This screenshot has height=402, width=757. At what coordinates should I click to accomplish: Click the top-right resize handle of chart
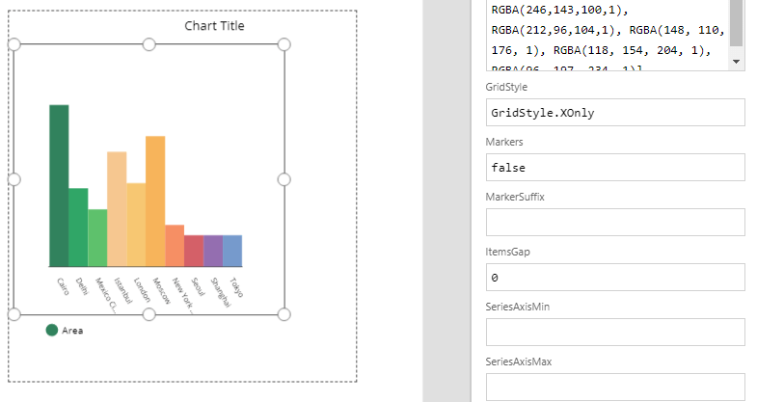(x=284, y=44)
